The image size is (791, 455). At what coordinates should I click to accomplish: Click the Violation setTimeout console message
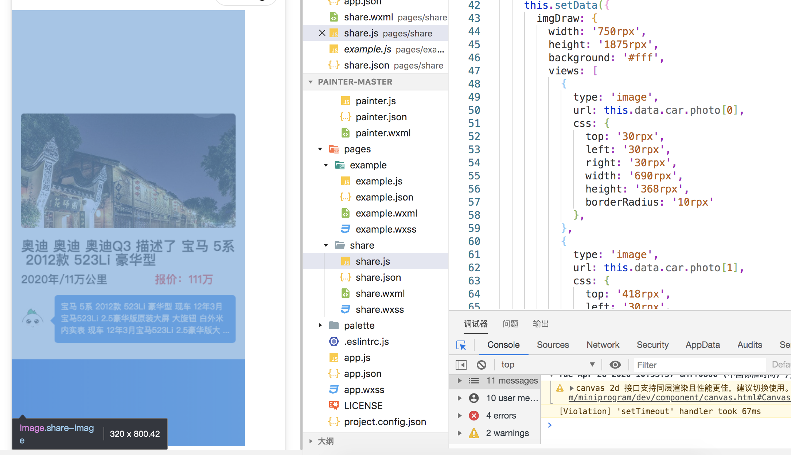pyautogui.click(x=660, y=411)
